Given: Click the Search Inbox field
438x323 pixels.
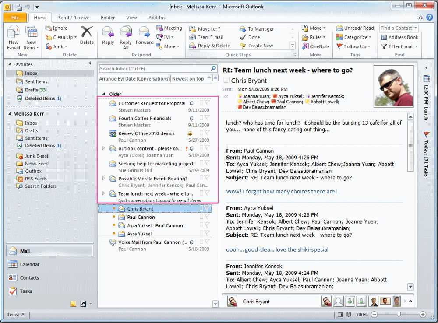Looking at the screenshot, I should [x=154, y=69].
